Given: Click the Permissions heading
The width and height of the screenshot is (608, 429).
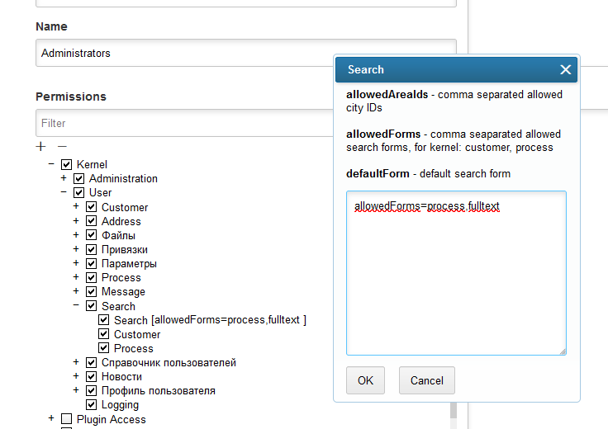Looking at the screenshot, I should pyautogui.click(x=71, y=97).
